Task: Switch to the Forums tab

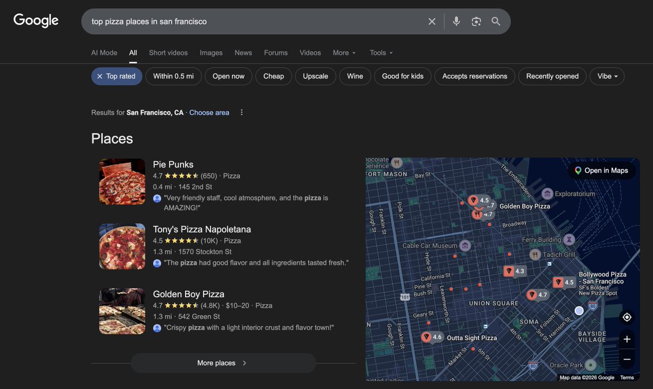Action: 276,53
